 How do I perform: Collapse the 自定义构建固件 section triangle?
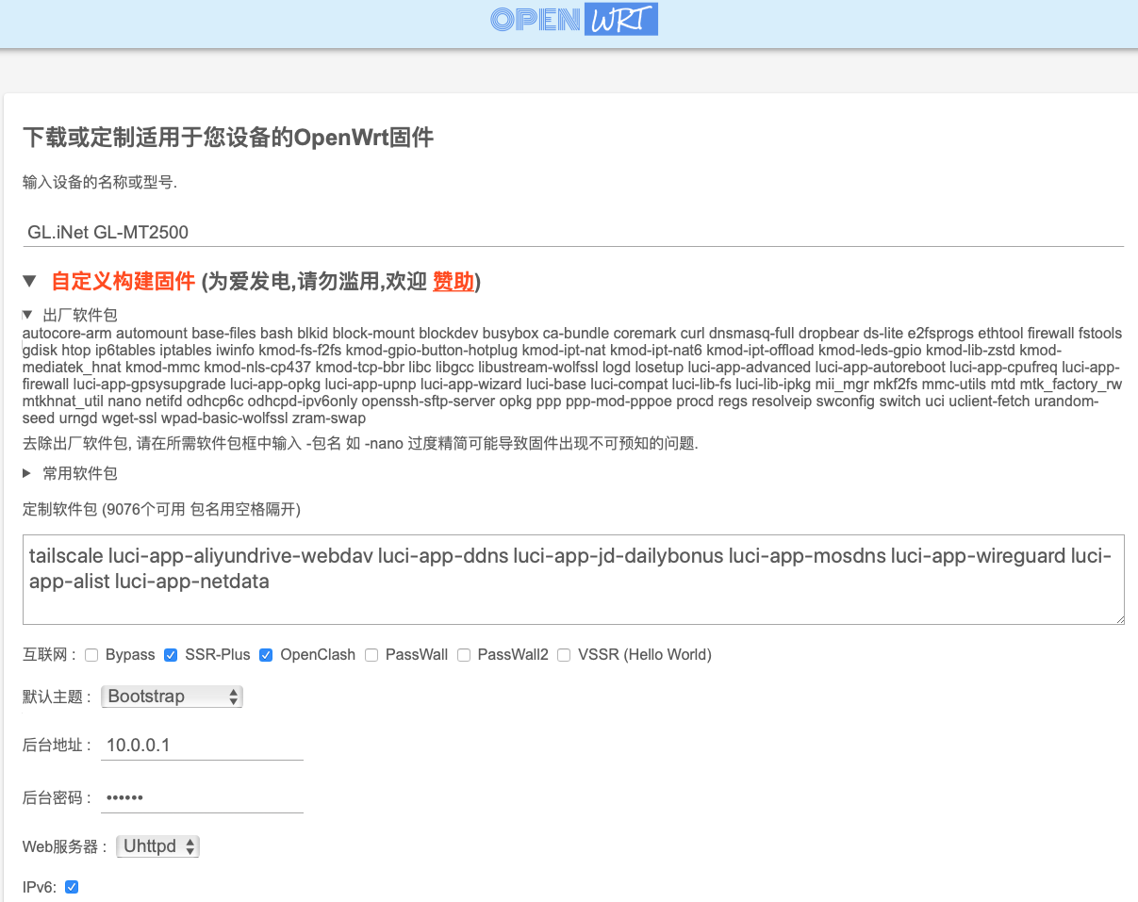coord(30,281)
